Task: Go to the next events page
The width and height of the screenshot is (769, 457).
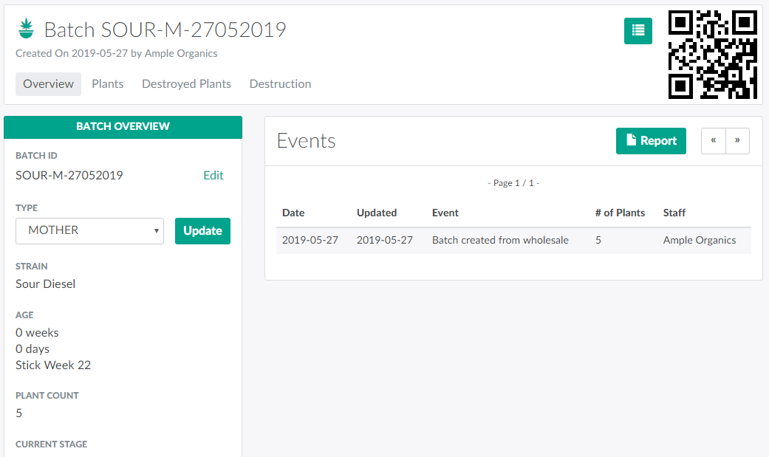Action: click(737, 141)
